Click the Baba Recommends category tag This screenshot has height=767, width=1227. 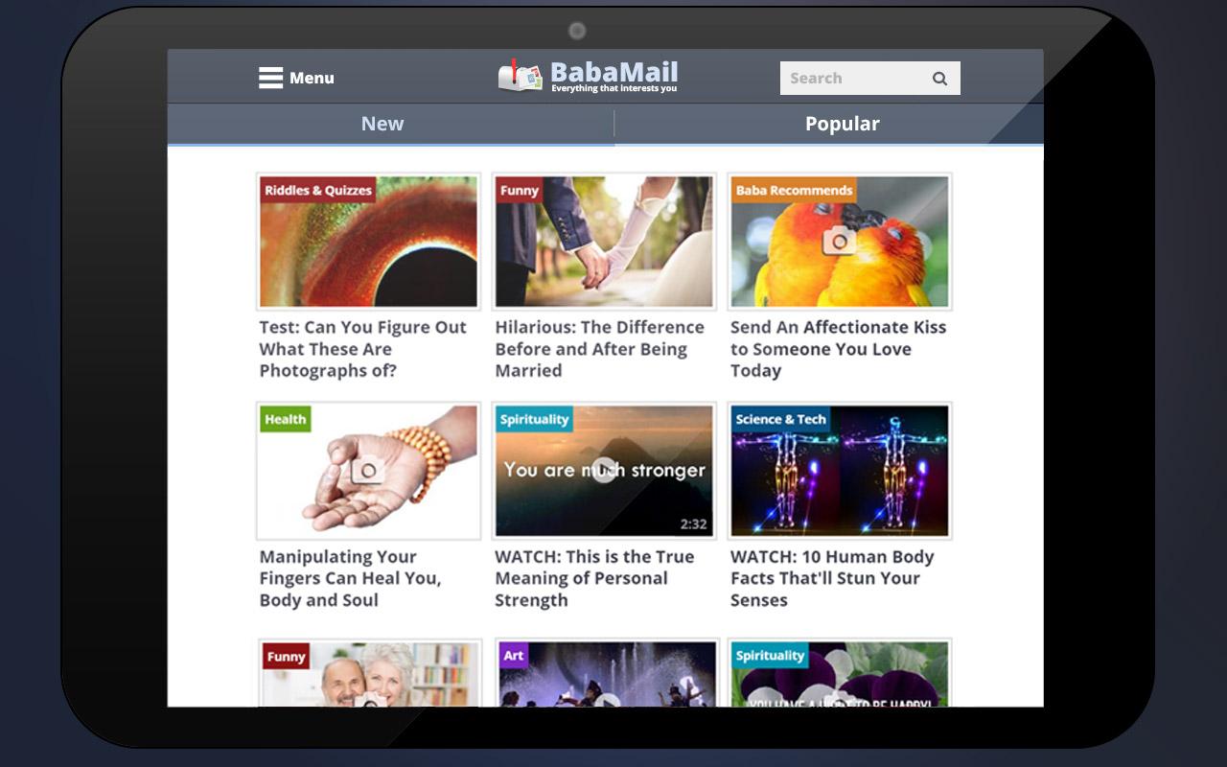(x=794, y=190)
